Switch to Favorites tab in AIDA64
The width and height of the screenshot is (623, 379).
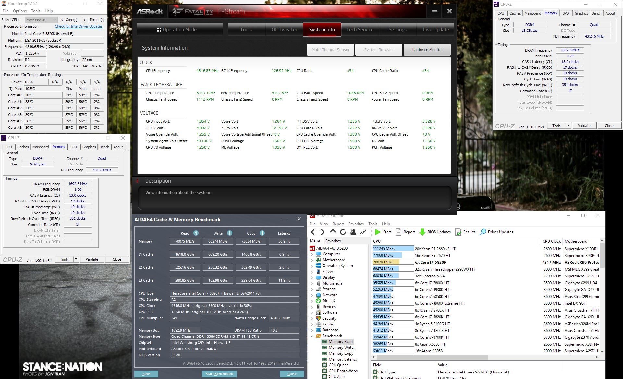(333, 241)
